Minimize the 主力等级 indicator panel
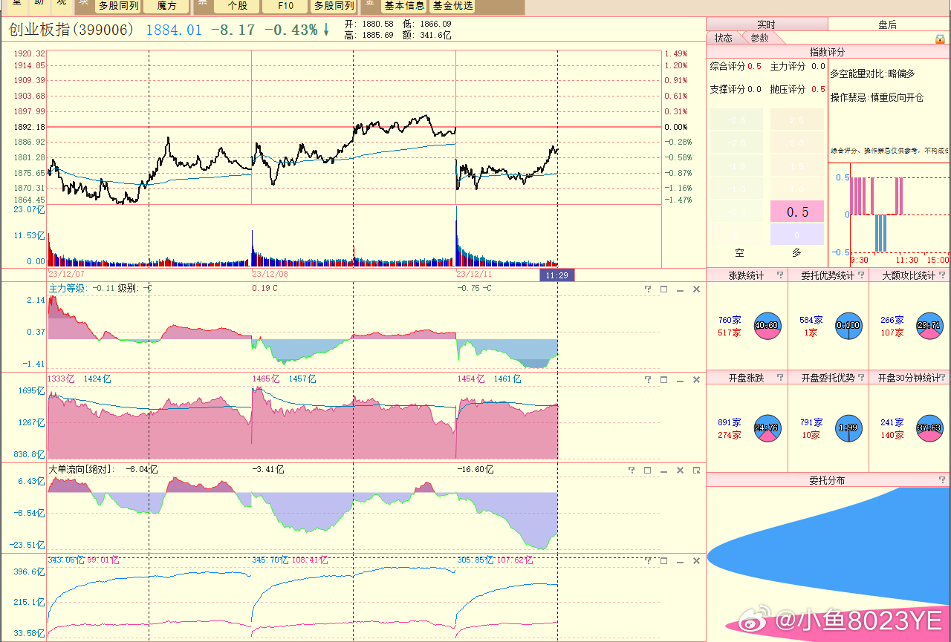 tap(680, 289)
